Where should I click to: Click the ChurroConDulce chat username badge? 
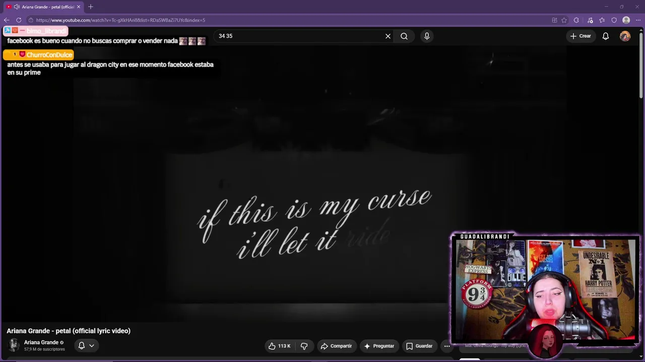(x=38, y=54)
